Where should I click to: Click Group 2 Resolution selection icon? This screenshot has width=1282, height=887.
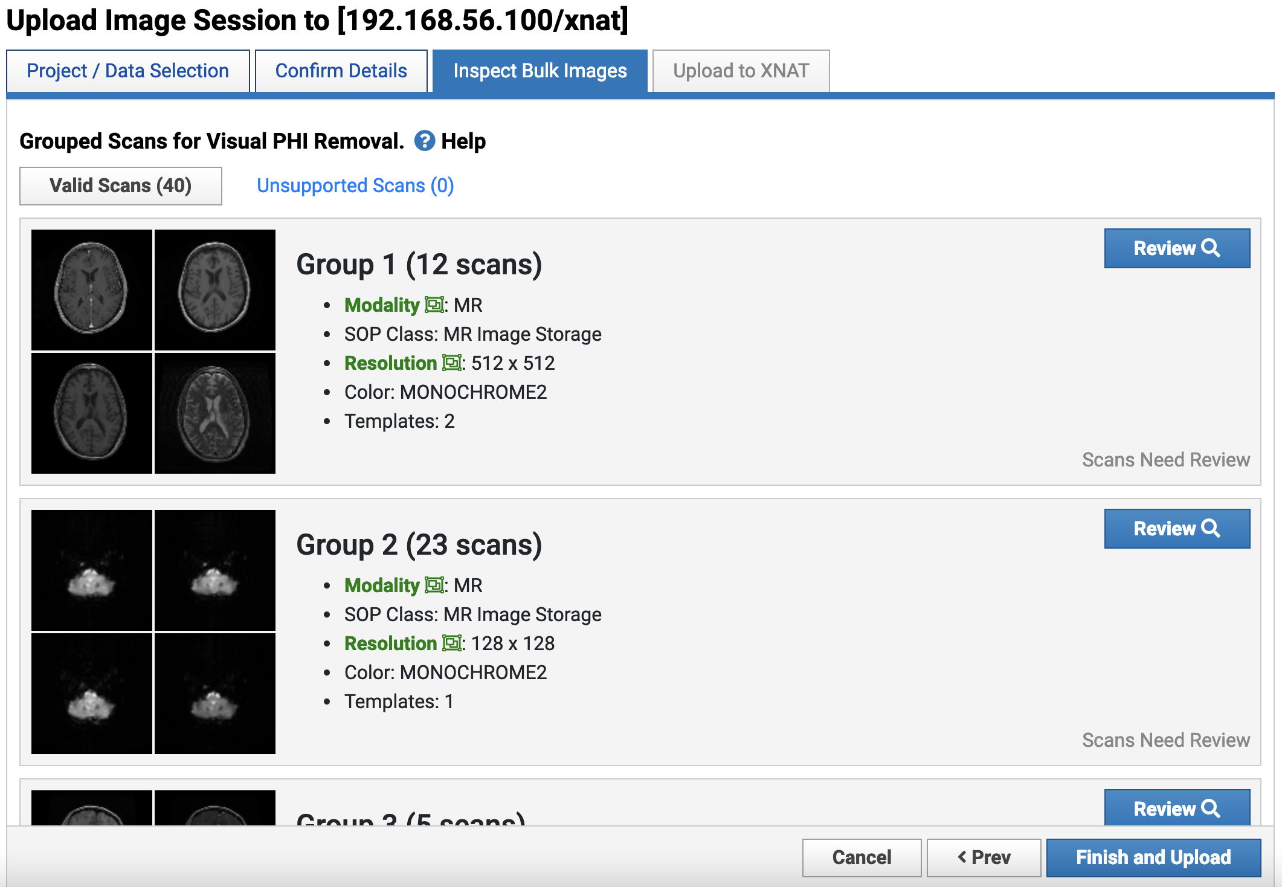coord(451,643)
